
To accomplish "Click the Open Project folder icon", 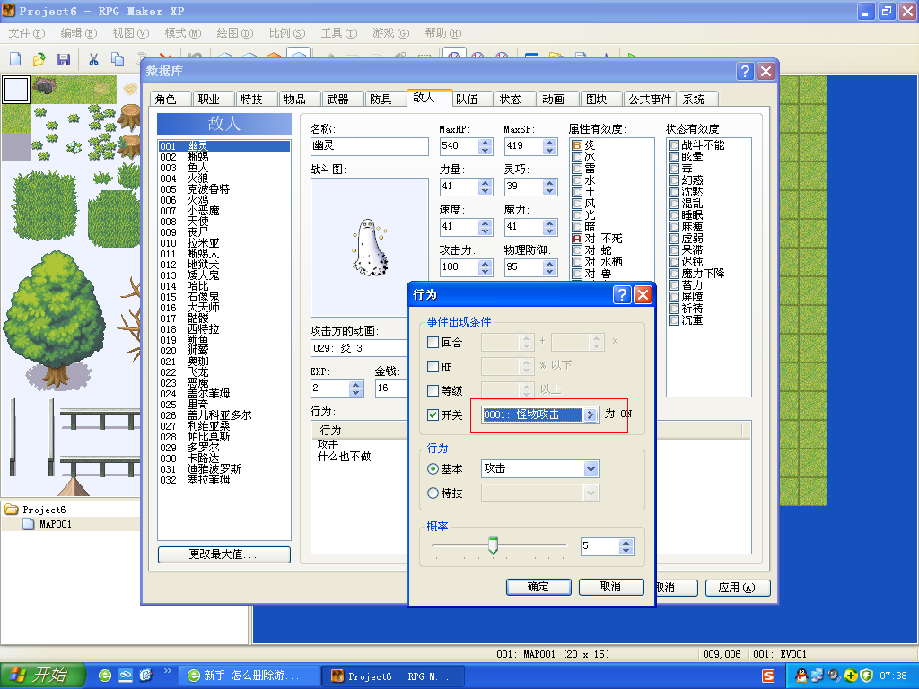I will click(39, 58).
